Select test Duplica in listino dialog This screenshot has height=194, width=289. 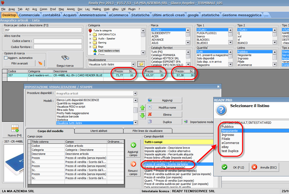[230, 151]
